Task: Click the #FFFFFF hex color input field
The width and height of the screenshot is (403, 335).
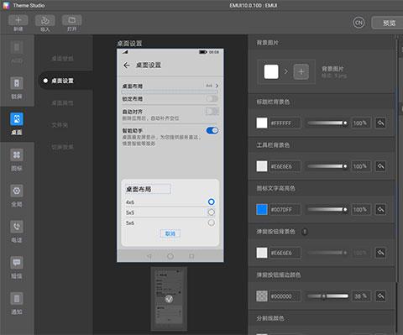Action: tap(285, 123)
